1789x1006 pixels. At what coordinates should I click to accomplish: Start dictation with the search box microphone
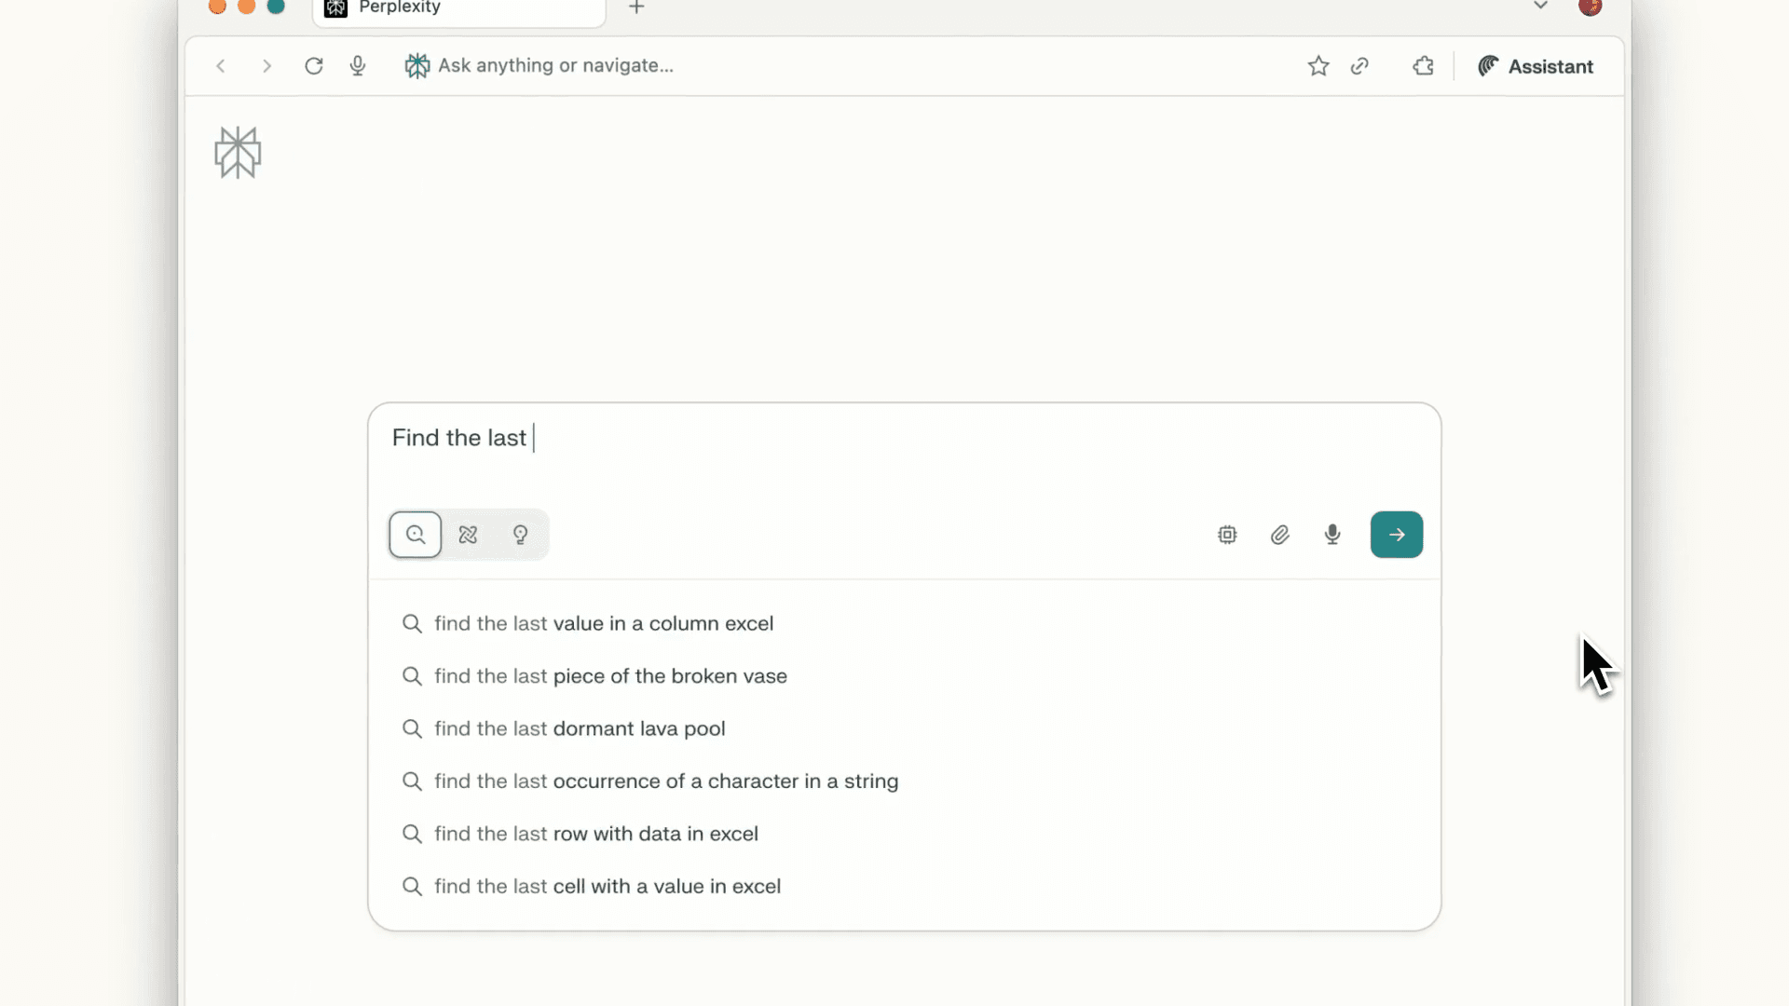1332,535
